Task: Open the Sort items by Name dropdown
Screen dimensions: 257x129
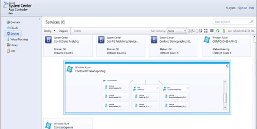Action: 177,31
